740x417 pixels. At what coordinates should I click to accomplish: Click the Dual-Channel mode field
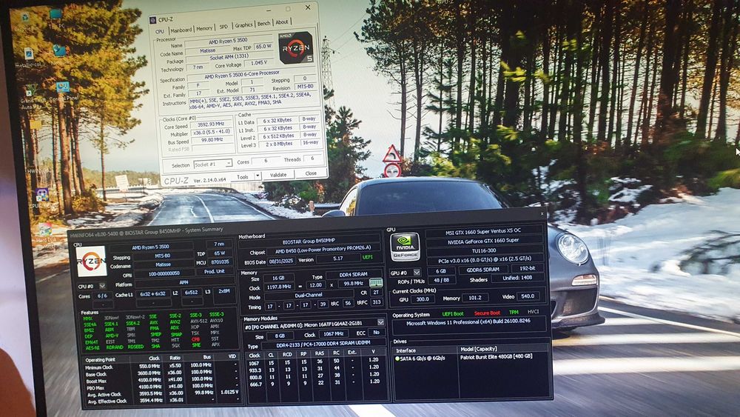(x=309, y=295)
